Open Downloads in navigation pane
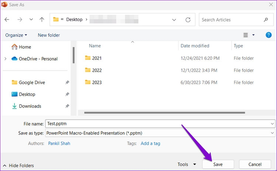The height and width of the screenshot is (171, 277). click(x=30, y=106)
